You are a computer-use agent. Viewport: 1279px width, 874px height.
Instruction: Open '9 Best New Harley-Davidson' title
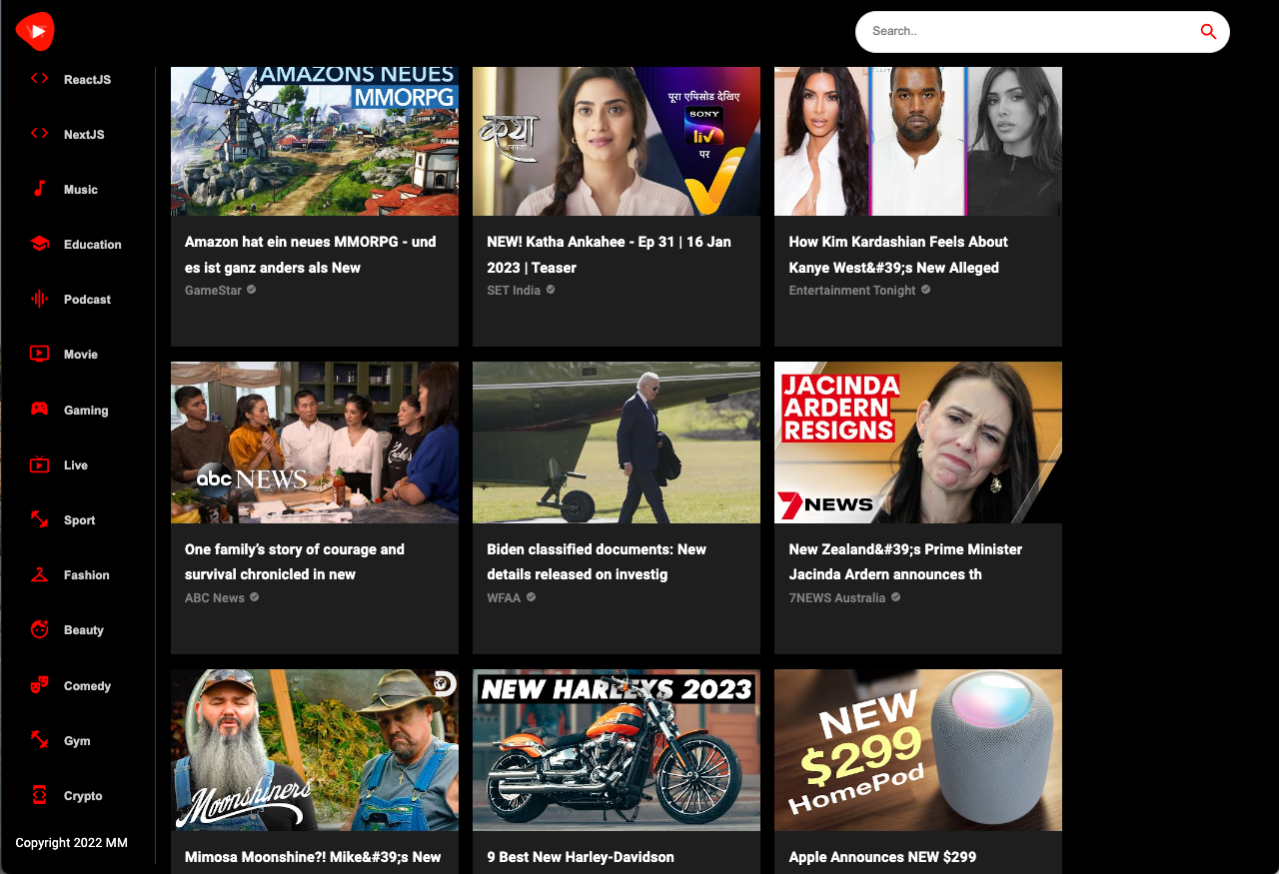click(x=581, y=857)
